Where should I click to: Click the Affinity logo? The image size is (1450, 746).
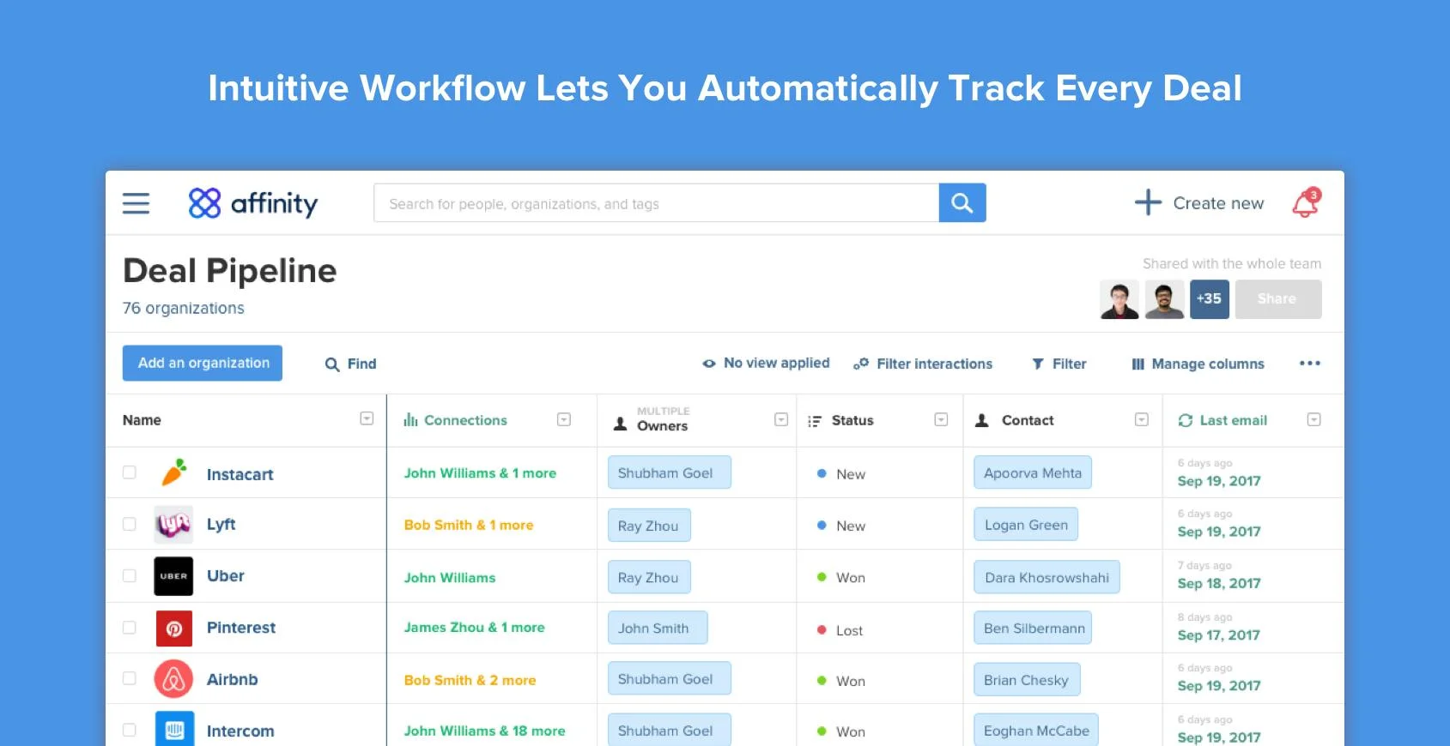click(x=253, y=203)
